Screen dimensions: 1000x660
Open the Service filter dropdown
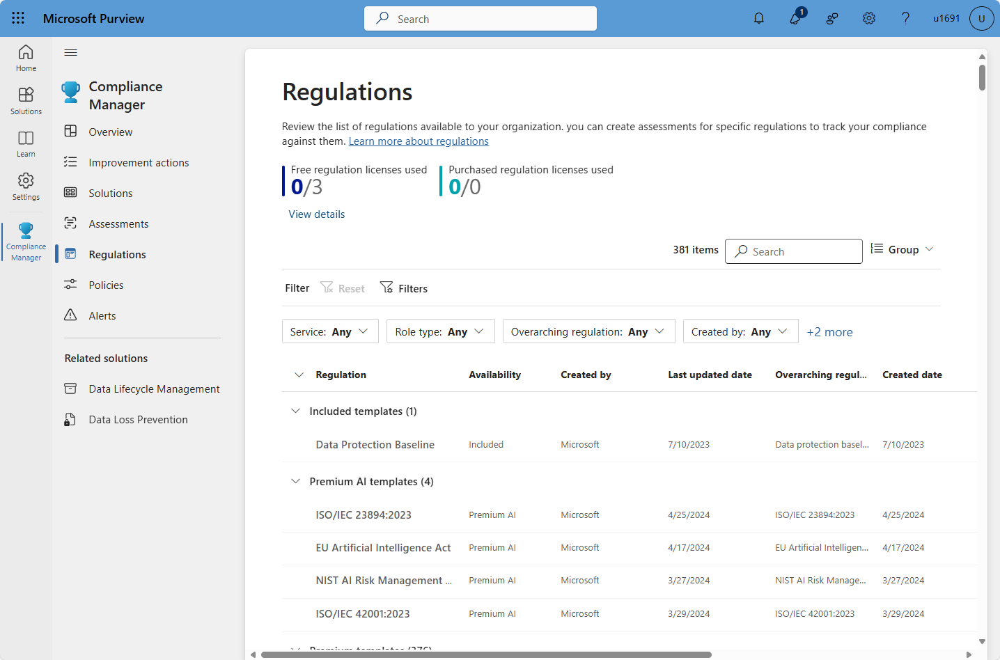329,331
